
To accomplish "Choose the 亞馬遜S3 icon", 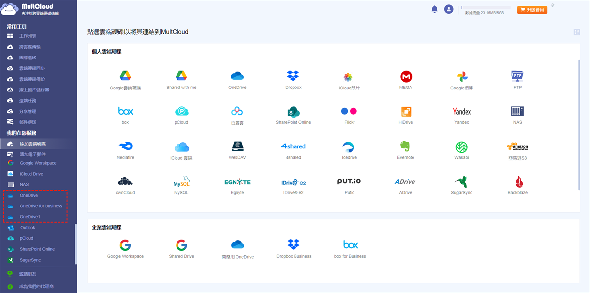I will click(x=517, y=146).
